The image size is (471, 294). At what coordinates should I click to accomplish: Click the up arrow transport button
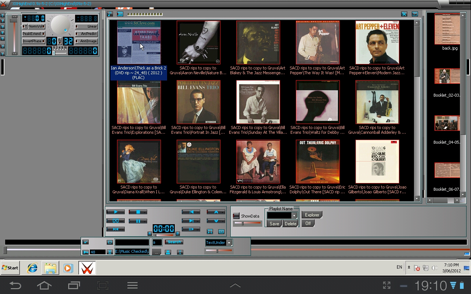point(216,212)
